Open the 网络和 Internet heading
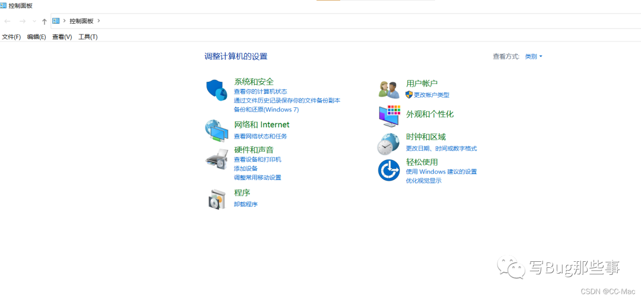 pos(262,124)
